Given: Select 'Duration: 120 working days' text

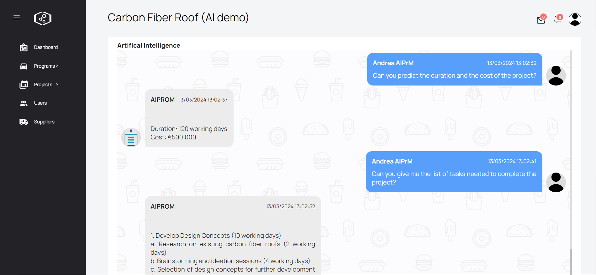Looking at the screenshot, I should point(189,129).
